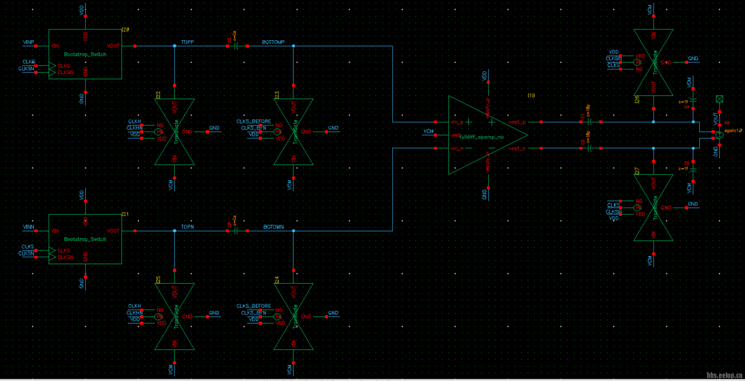The image size is (745, 381).
Task: Select the E0 controlled source with egain 1.0
Action: (x=720, y=135)
